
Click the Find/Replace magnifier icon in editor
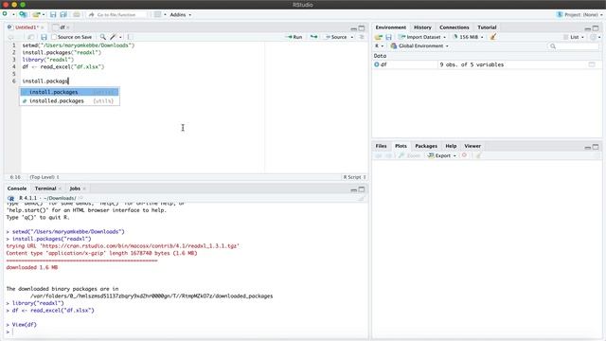(103, 37)
